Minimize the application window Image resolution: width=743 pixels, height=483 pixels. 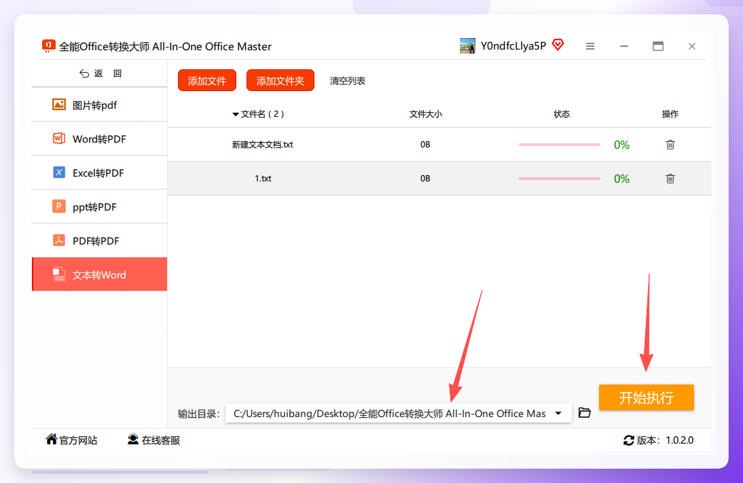coord(624,46)
